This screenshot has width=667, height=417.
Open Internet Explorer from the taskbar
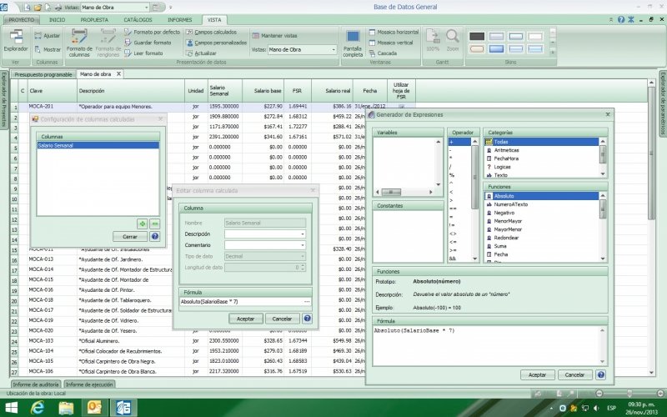[x=38, y=406]
